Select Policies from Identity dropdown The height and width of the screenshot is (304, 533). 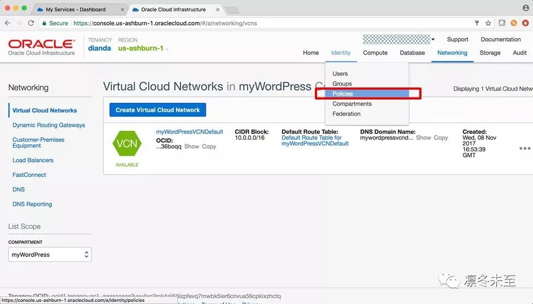(368, 93)
